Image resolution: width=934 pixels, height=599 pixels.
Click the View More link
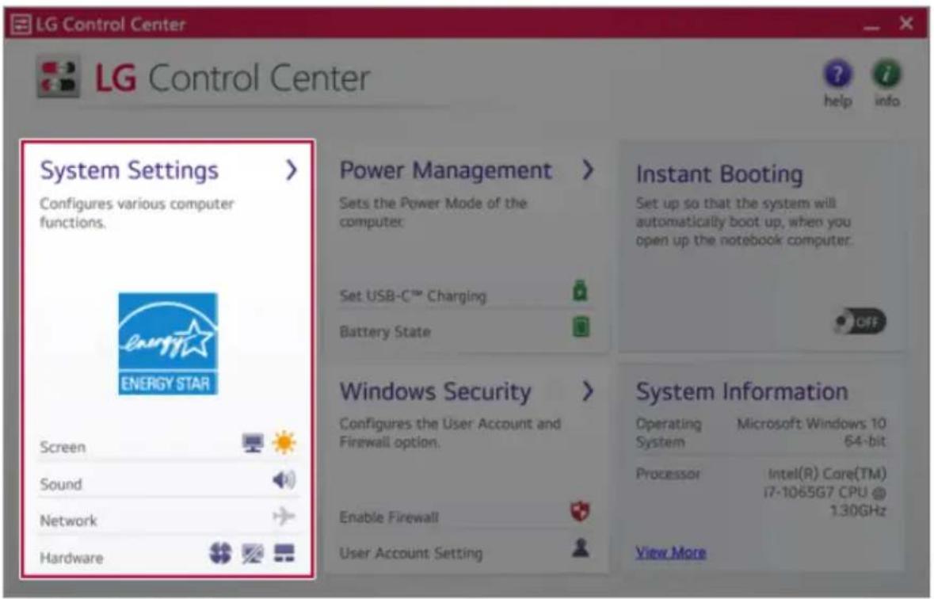[671, 552]
